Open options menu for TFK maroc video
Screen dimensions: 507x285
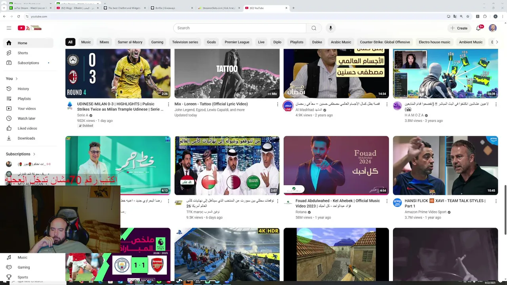click(x=277, y=201)
